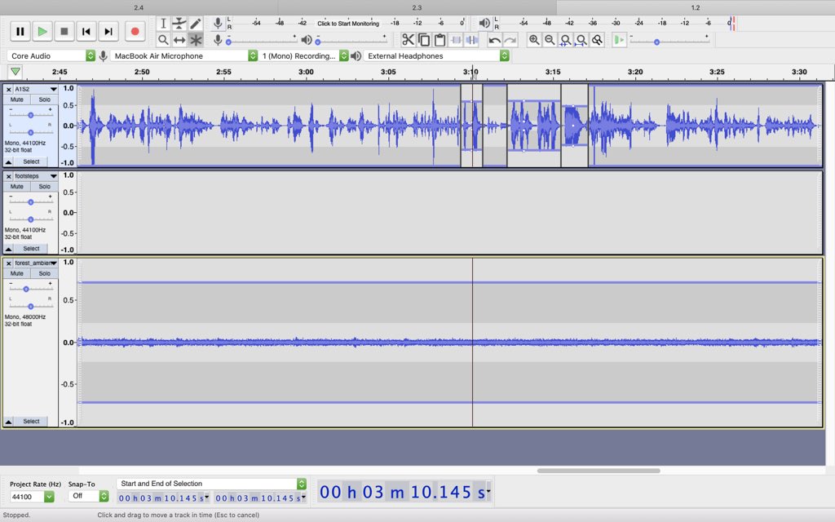
Task: Skip to end of project
Action: click(x=108, y=32)
